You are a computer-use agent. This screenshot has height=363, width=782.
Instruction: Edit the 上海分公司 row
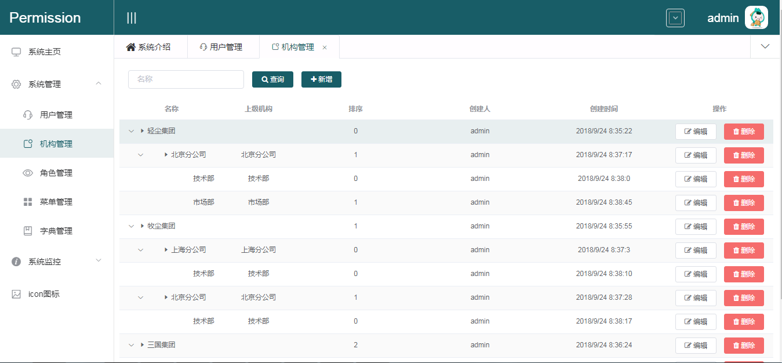696,251
